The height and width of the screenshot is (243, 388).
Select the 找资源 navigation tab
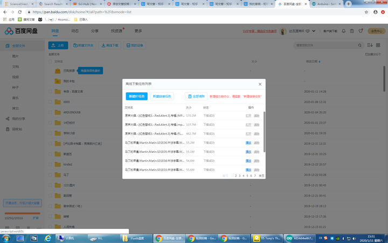point(116,31)
